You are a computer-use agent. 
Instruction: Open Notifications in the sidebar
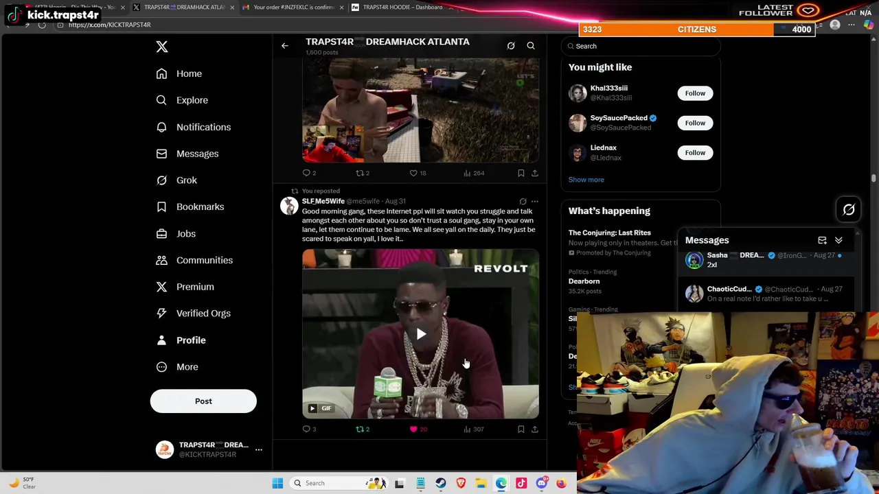pyautogui.click(x=194, y=127)
